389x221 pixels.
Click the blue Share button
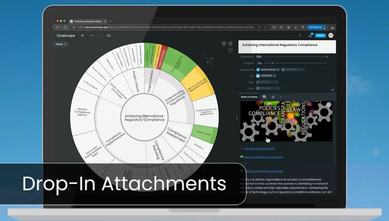321,35
